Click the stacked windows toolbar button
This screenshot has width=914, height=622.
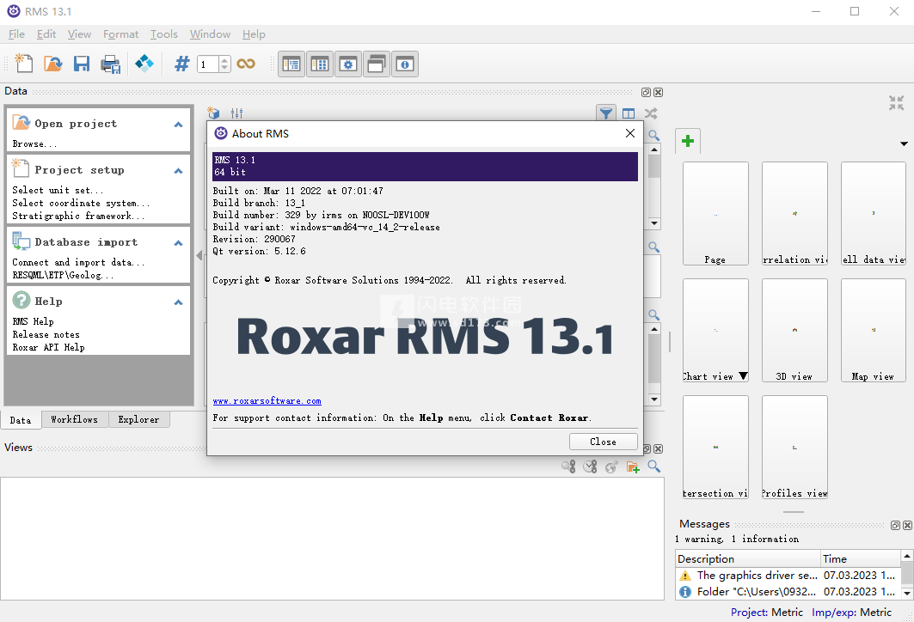tap(376, 64)
